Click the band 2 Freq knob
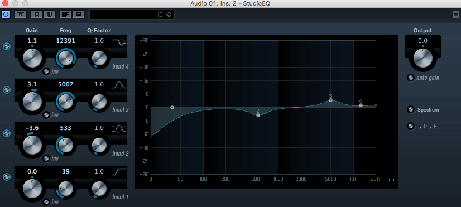 point(65,145)
